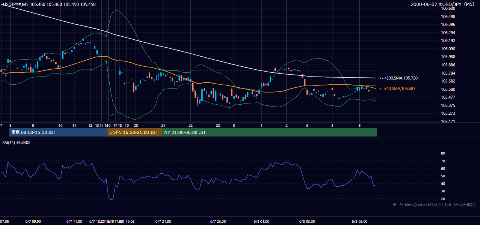This screenshot has height=225, width=480.
Task: Click hour label 21 under the chart
Action: 163,125
